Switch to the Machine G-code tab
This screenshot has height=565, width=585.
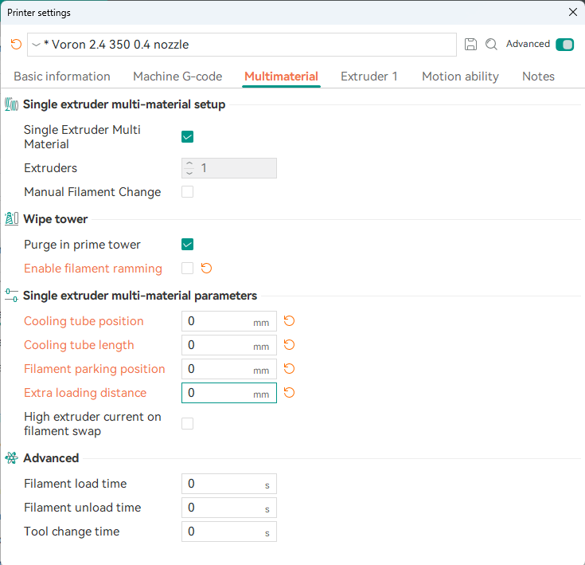(x=177, y=77)
